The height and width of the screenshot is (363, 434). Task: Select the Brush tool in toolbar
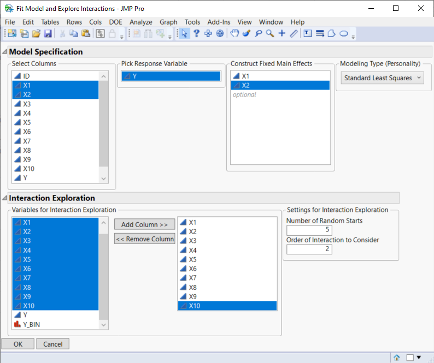(x=246, y=33)
